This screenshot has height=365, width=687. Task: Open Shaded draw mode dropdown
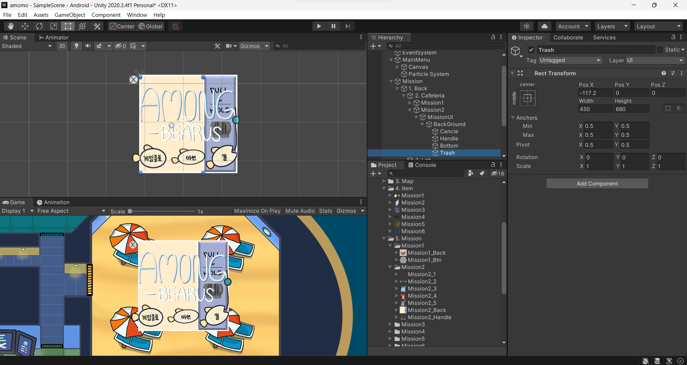coord(27,46)
